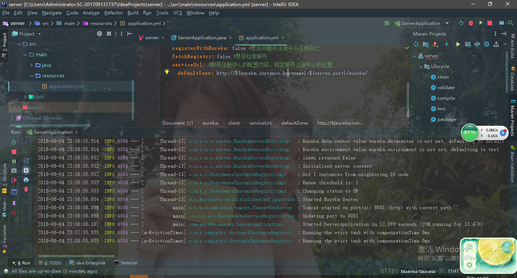Click the serviceUrl breadcrumb in editor
The width and height of the screenshot is (517, 278).
pyautogui.click(x=261, y=123)
